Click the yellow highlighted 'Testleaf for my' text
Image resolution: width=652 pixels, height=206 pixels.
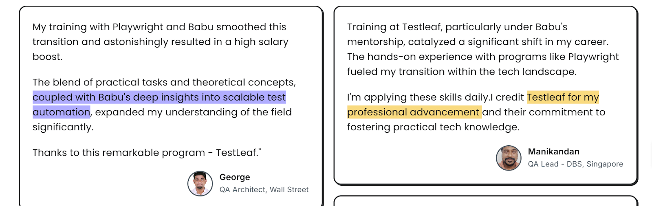click(563, 97)
